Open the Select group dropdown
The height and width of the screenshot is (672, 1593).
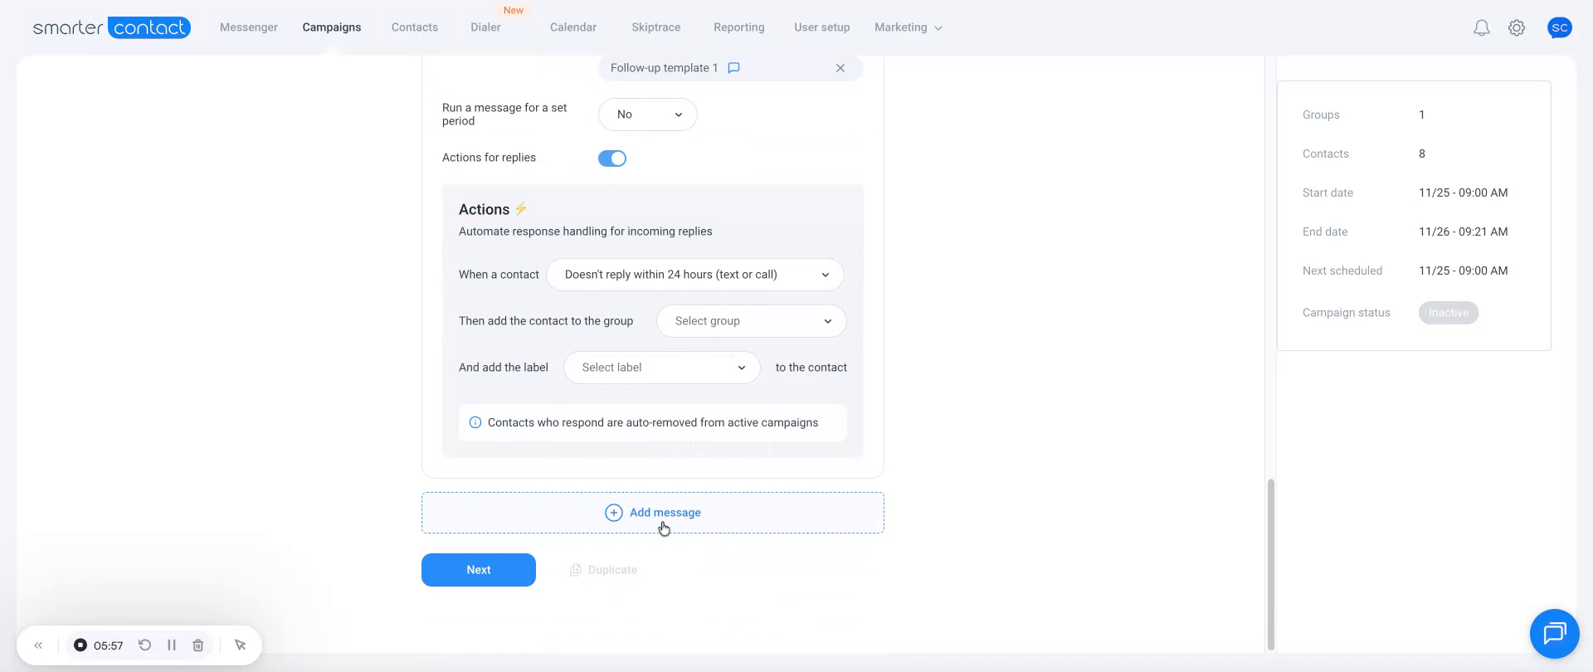pos(752,321)
